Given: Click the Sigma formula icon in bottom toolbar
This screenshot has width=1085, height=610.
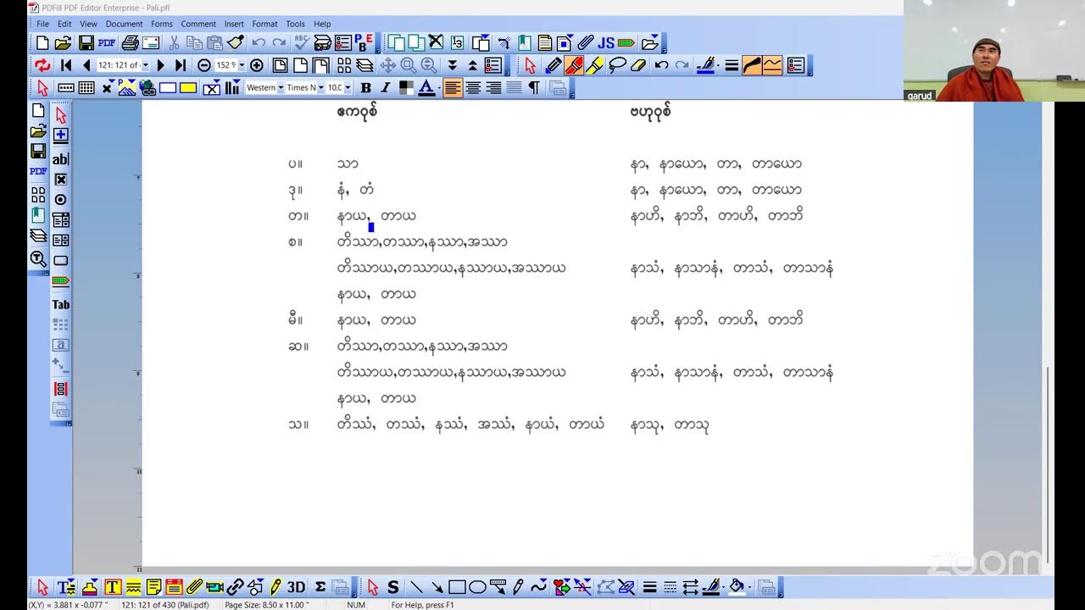Looking at the screenshot, I should (x=320, y=587).
